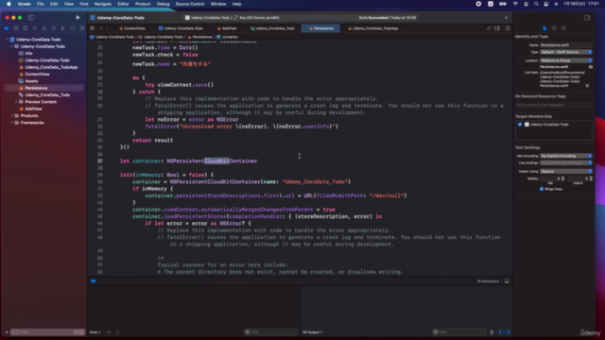Click the add editor on right icon

click(508, 28)
